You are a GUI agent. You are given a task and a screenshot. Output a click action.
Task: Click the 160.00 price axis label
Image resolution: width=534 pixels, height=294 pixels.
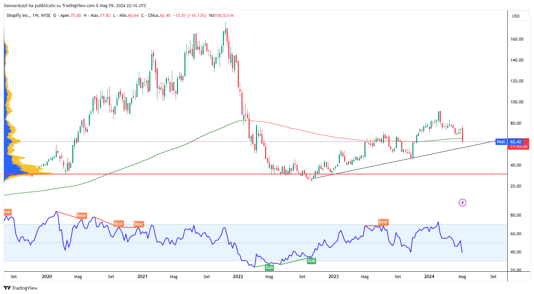click(x=517, y=39)
